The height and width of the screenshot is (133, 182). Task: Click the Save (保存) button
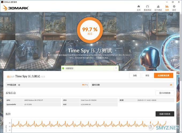147,75
